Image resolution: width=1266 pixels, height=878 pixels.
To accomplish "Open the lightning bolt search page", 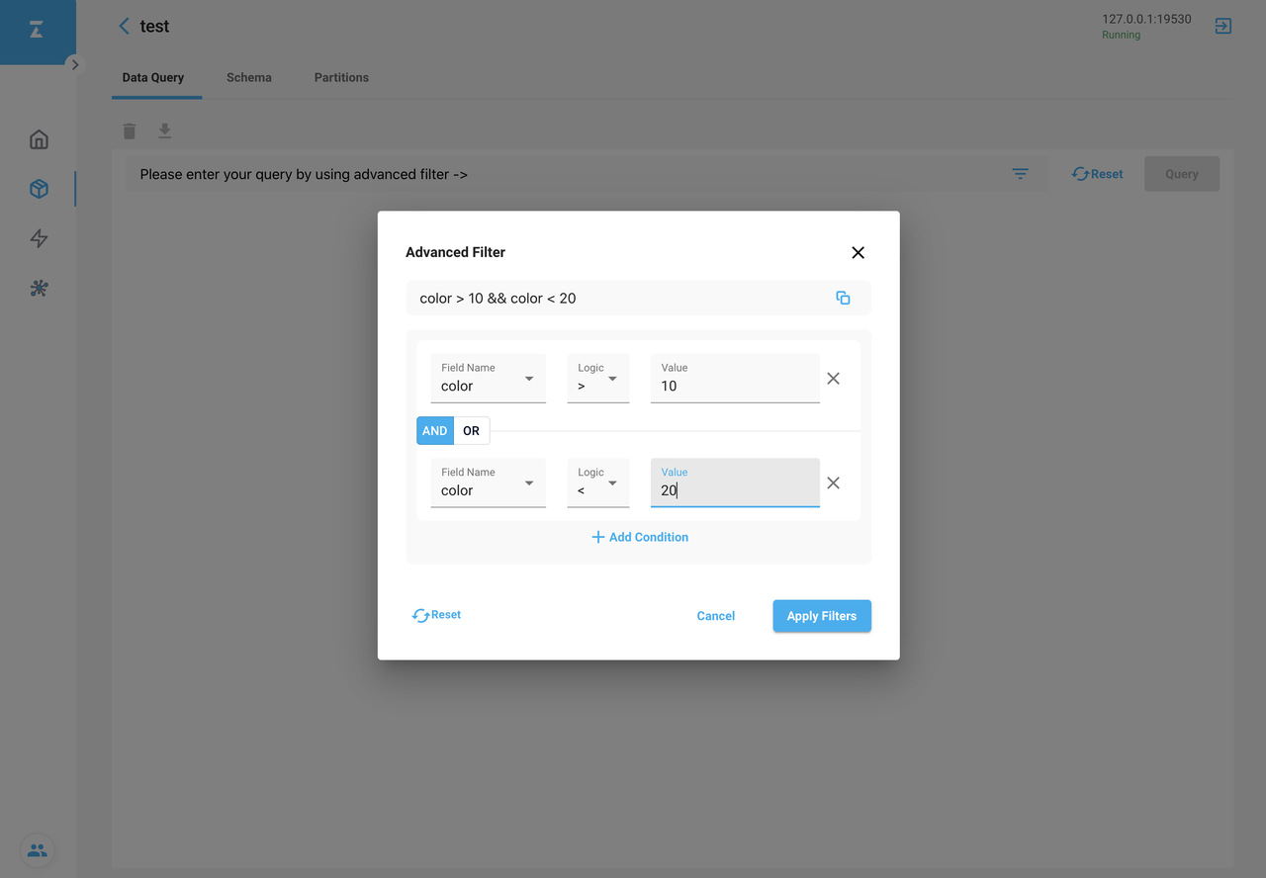I will coord(39,238).
